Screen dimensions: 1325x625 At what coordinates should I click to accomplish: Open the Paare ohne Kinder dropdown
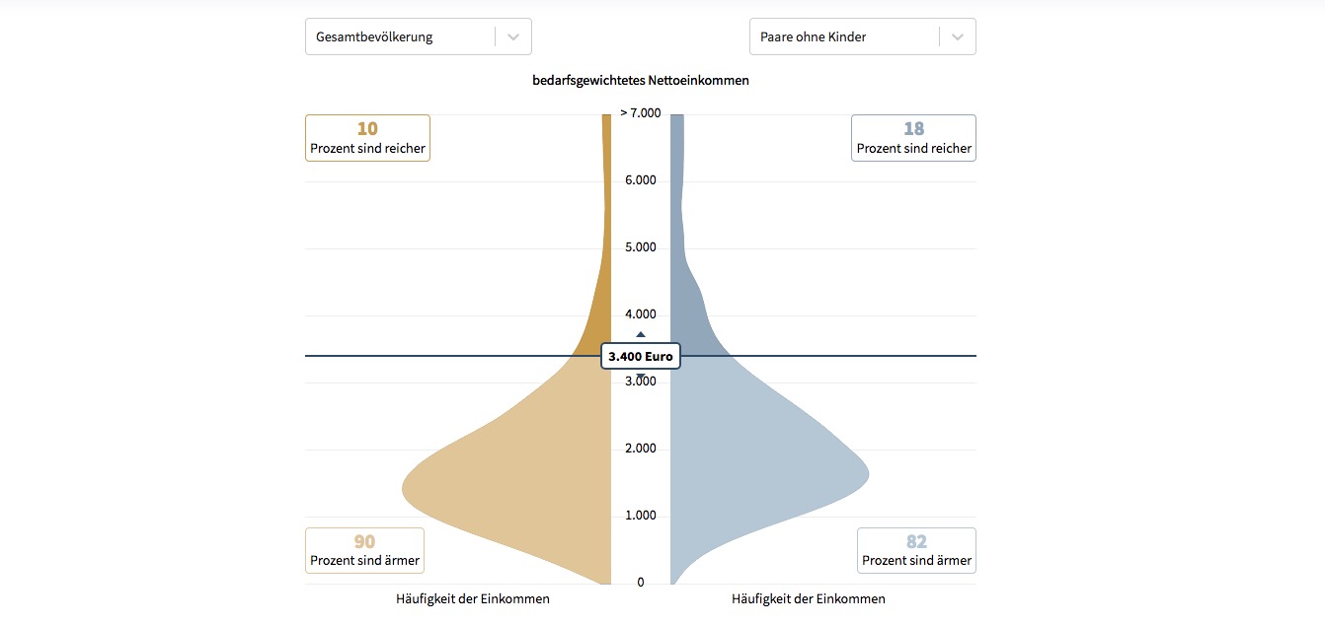(x=844, y=36)
